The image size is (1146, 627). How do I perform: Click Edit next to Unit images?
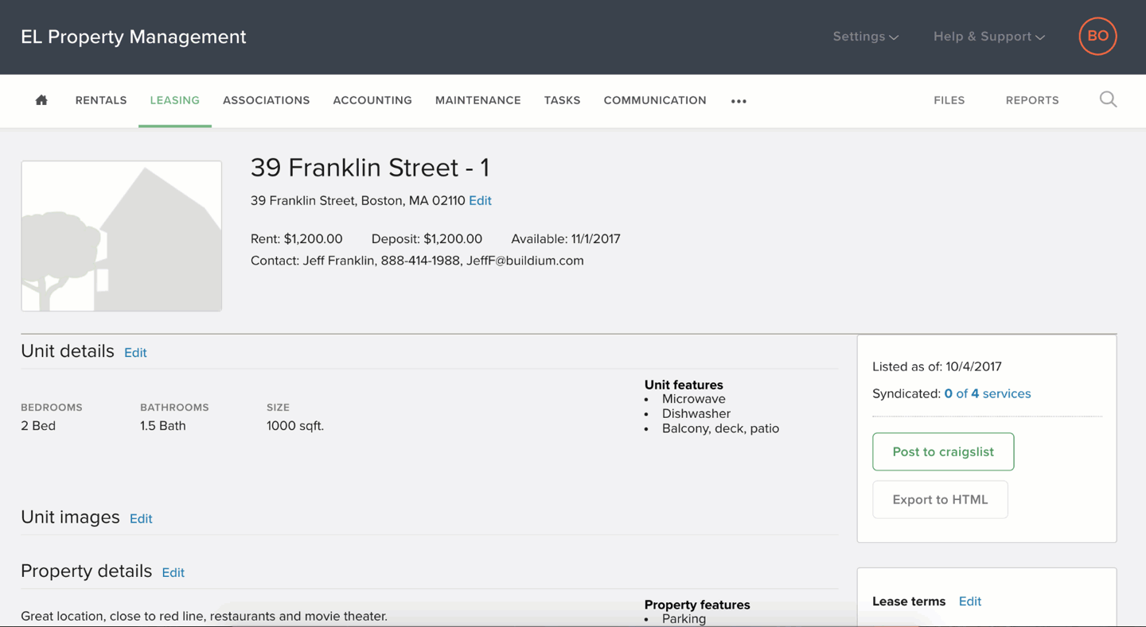coord(141,518)
